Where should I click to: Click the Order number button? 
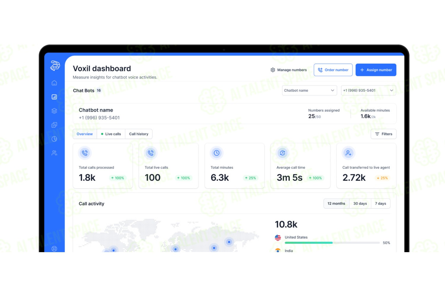[x=333, y=70]
